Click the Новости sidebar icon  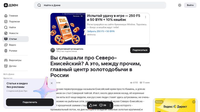coord(6,33)
